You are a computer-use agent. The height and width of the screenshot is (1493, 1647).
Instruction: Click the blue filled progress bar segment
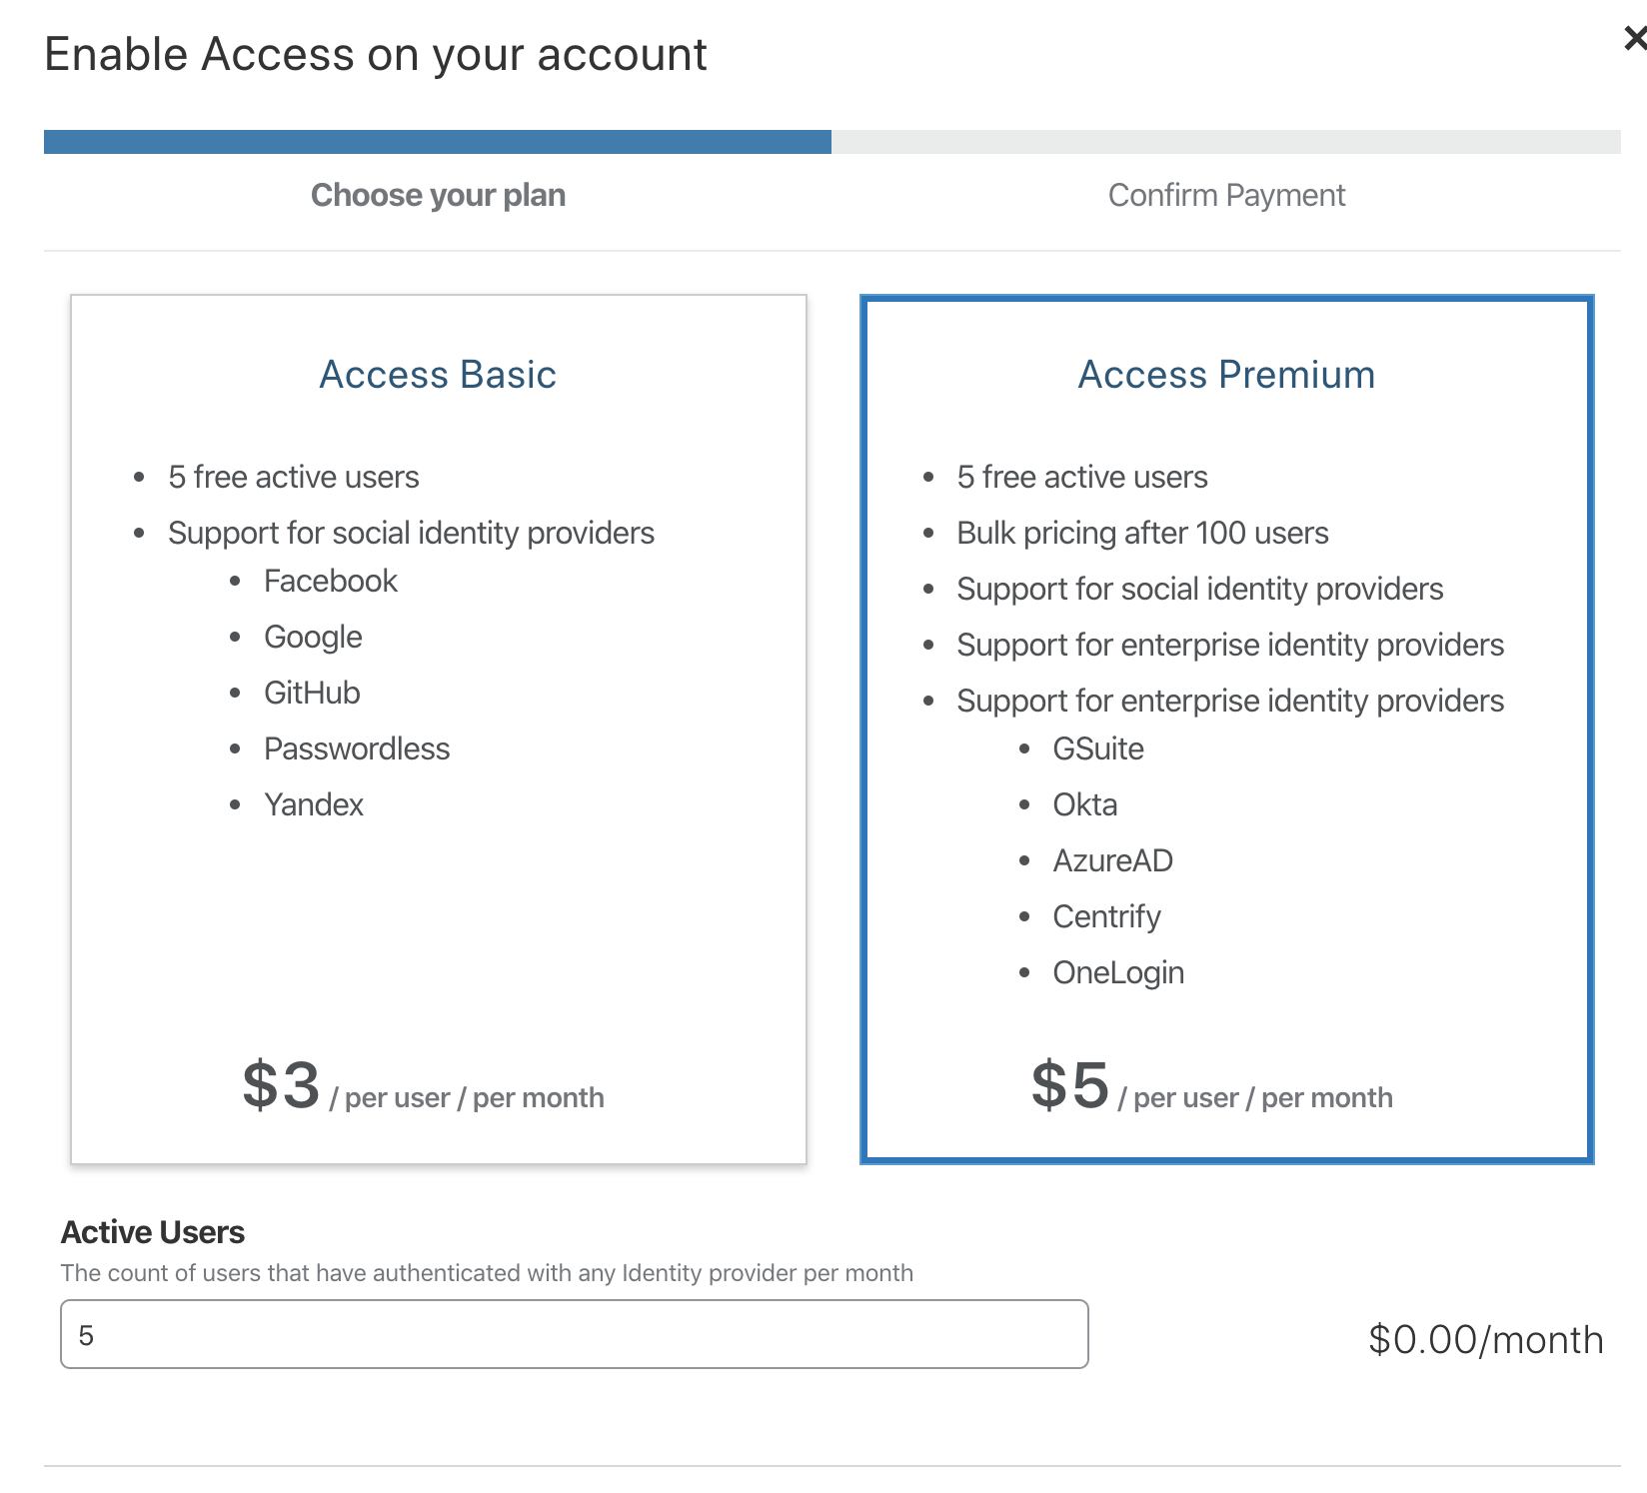[x=438, y=142]
